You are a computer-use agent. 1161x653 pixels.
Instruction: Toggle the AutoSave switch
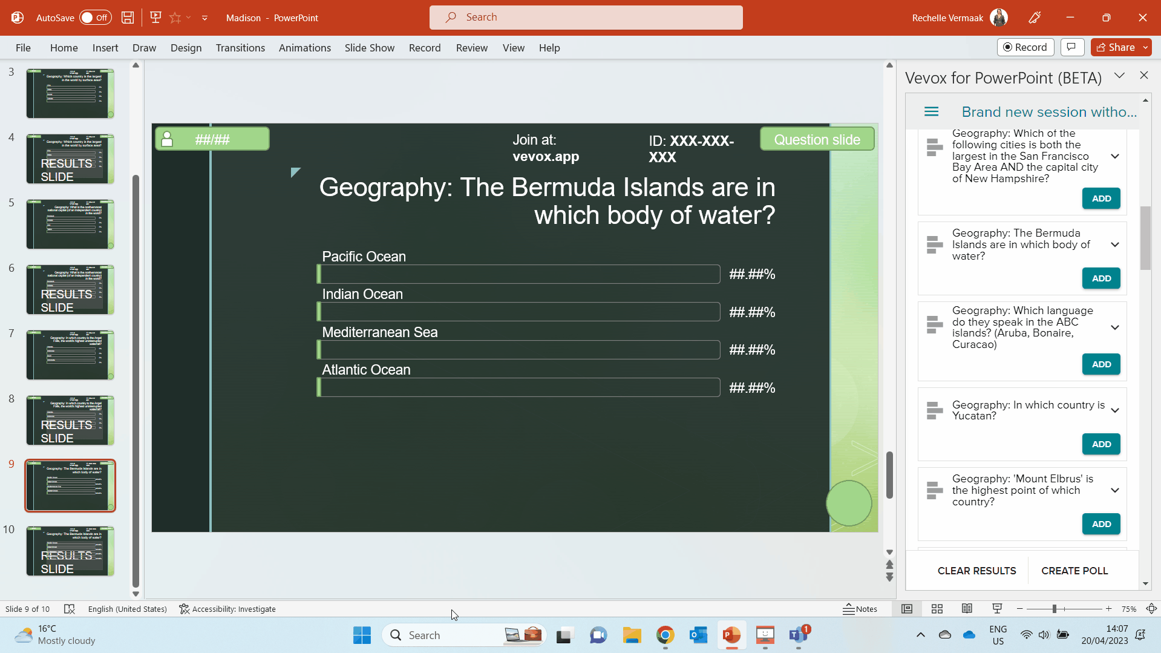point(95,18)
